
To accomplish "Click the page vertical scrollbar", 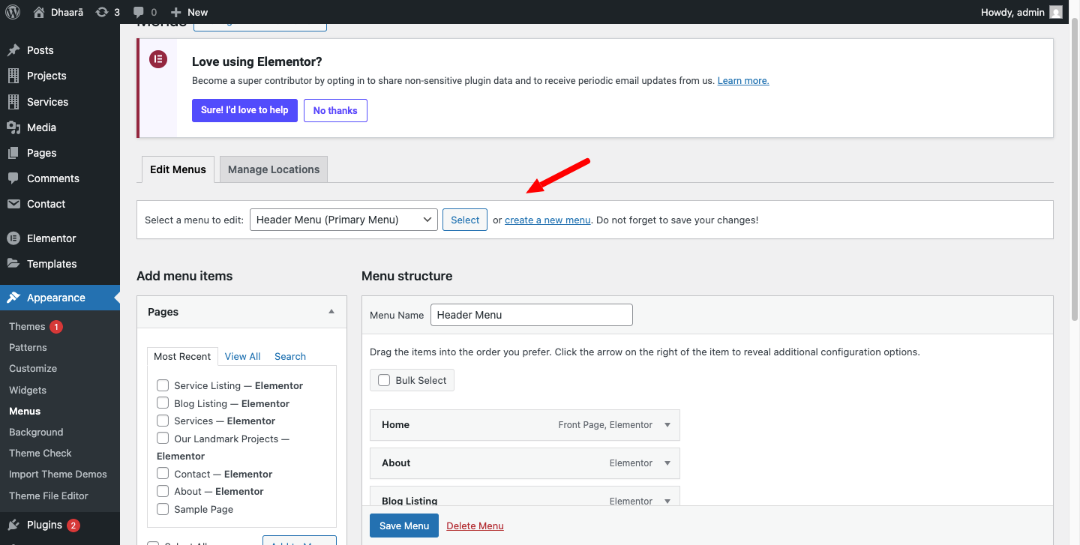I will coord(1074,172).
